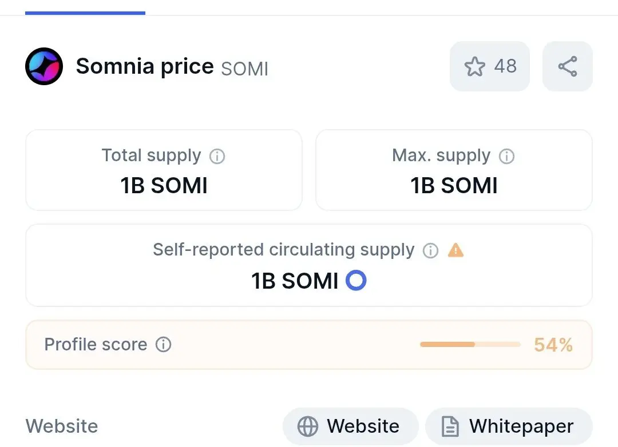Click the 54% profile score value
The image size is (618, 447).
tap(553, 345)
